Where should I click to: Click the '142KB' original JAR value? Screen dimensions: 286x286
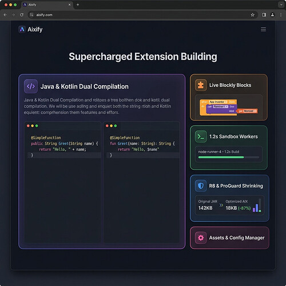[205, 208]
